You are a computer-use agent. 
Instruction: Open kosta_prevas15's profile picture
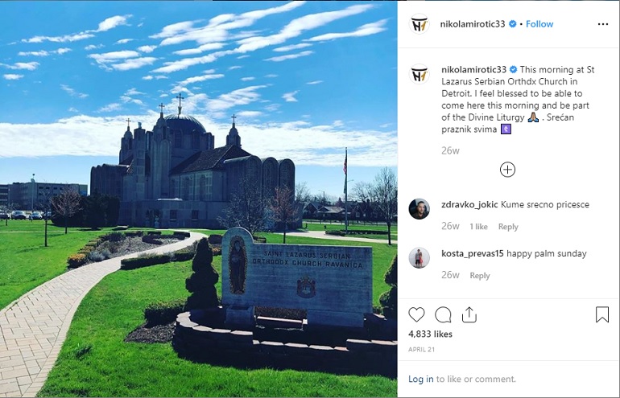point(420,258)
